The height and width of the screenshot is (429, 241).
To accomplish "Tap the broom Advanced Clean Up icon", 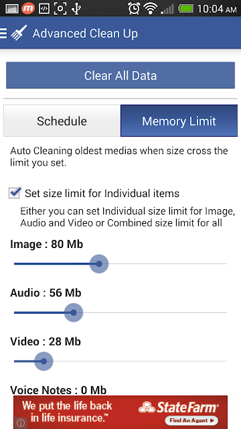I will coord(19,33).
